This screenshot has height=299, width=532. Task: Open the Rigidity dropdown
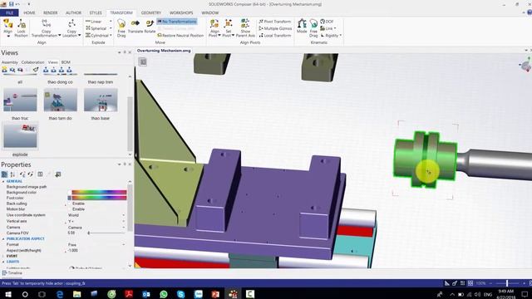pyautogui.click(x=340, y=35)
